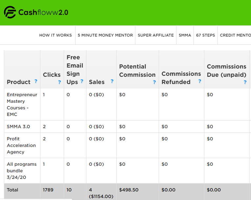Image resolution: width=251 pixels, height=200 pixels.
Task: Select the Commissions Refunded header
Action: [181, 78]
